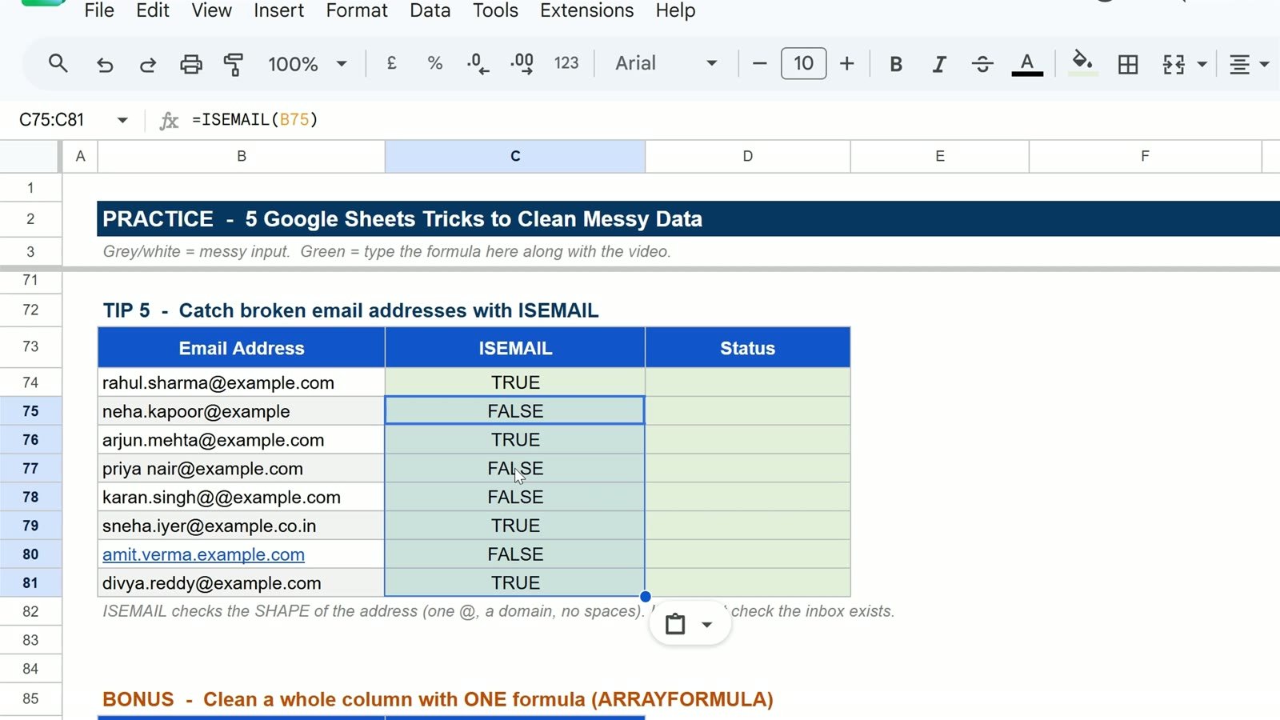Open the View menu
The height and width of the screenshot is (720, 1280).
tap(211, 10)
